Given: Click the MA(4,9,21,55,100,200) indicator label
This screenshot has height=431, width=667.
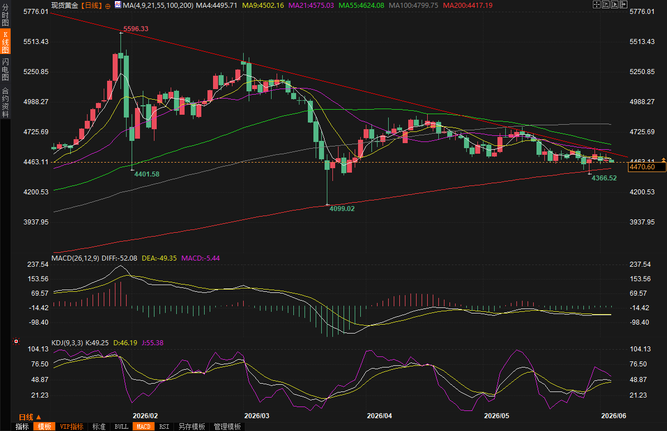Looking at the screenshot, I should click(x=158, y=6).
